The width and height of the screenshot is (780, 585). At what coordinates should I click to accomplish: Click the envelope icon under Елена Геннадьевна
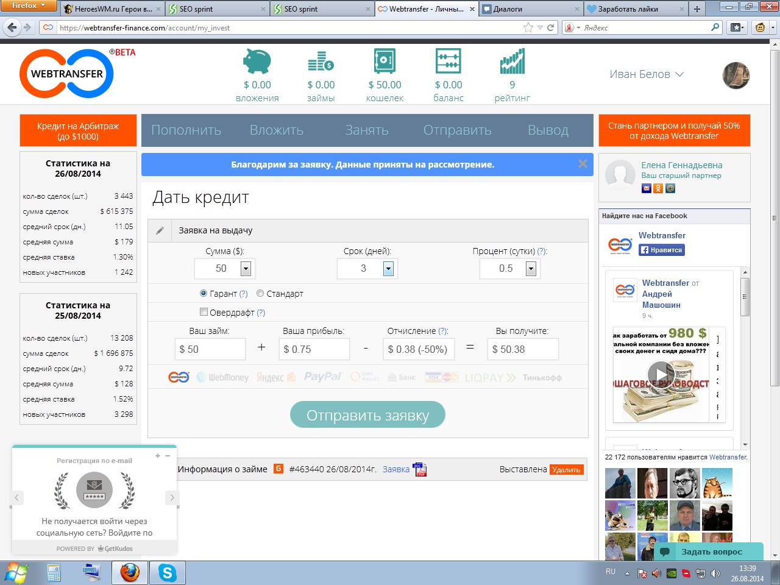[647, 188]
